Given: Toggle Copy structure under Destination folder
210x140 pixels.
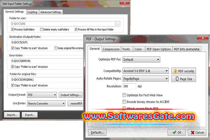Looking at the screenshot, I should click(x=13, y=48).
